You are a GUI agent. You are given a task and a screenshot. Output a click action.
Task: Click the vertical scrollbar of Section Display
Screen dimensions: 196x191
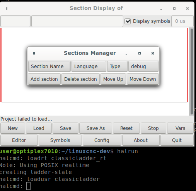192,72
